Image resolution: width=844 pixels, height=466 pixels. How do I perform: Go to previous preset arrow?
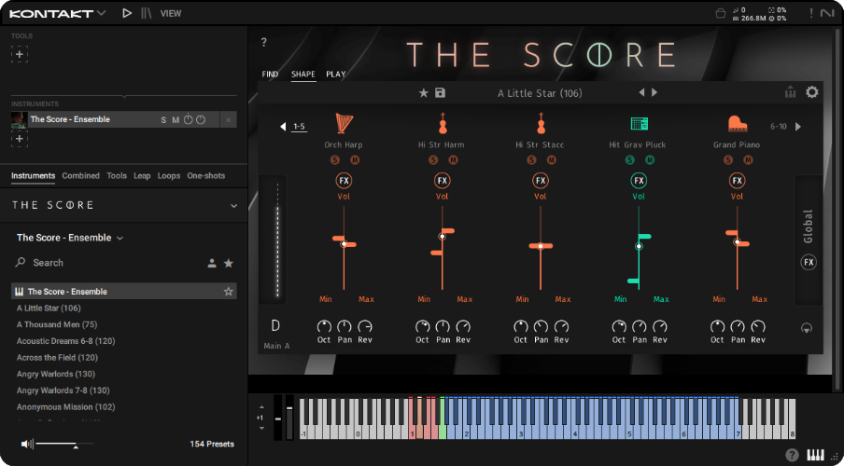point(641,92)
